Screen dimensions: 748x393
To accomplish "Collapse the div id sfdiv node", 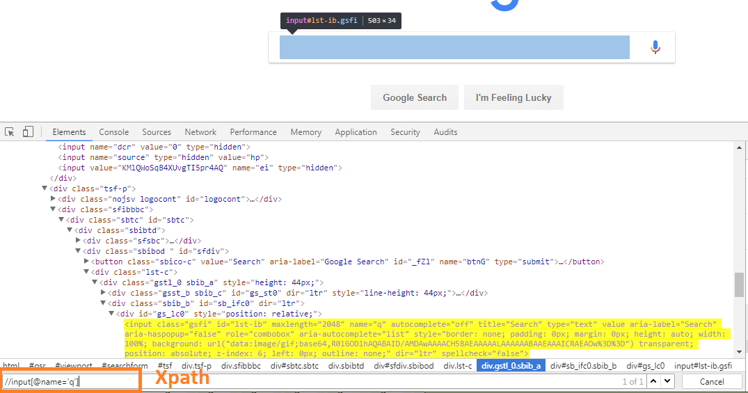I will coord(78,251).
